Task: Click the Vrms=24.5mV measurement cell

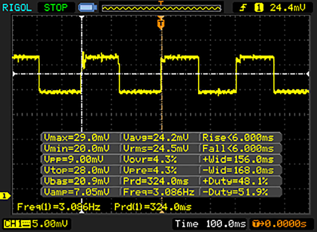Action: pos(159,148)
